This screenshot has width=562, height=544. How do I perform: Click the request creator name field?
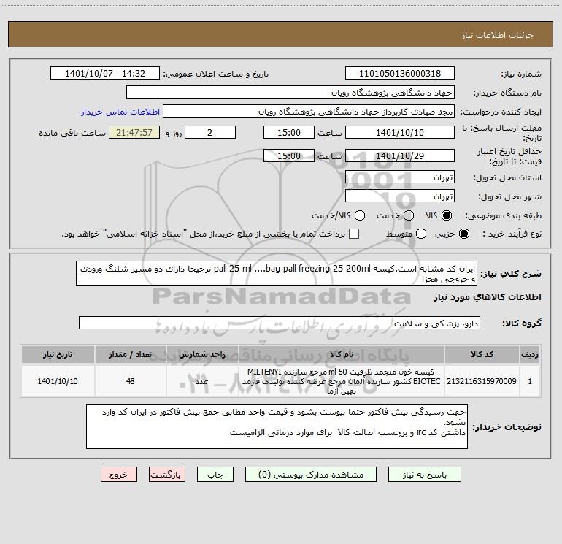click(309, 112)
